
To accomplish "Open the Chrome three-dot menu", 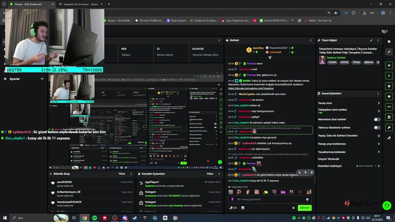I will (x=390, y=13).
